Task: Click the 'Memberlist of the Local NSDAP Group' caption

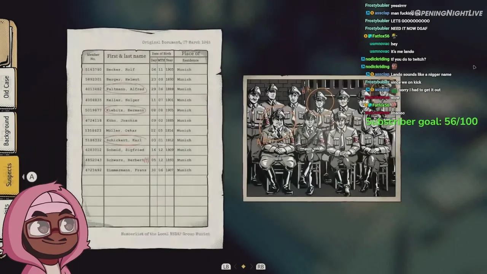Action: (166, 234)
